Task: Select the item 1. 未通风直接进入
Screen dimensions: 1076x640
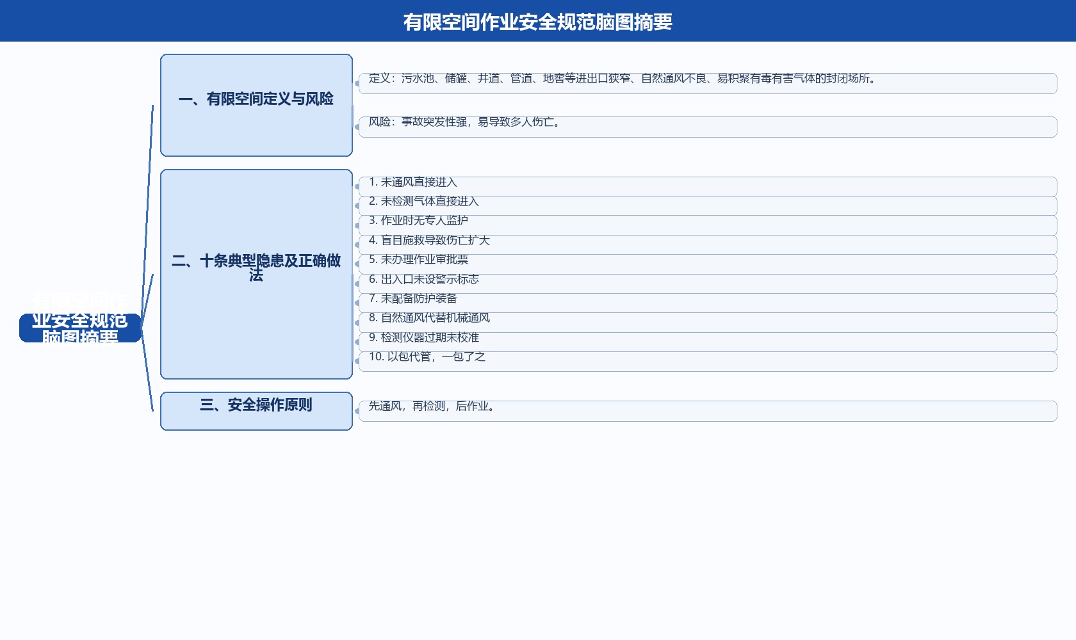Action: pos(708,186)
